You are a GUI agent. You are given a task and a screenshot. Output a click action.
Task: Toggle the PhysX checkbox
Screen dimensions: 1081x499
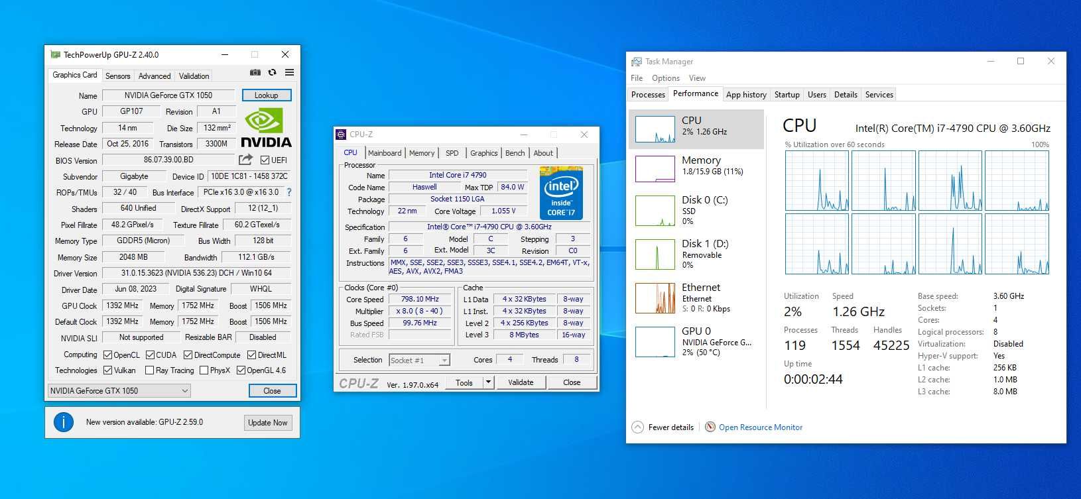[x=204, y=370]
